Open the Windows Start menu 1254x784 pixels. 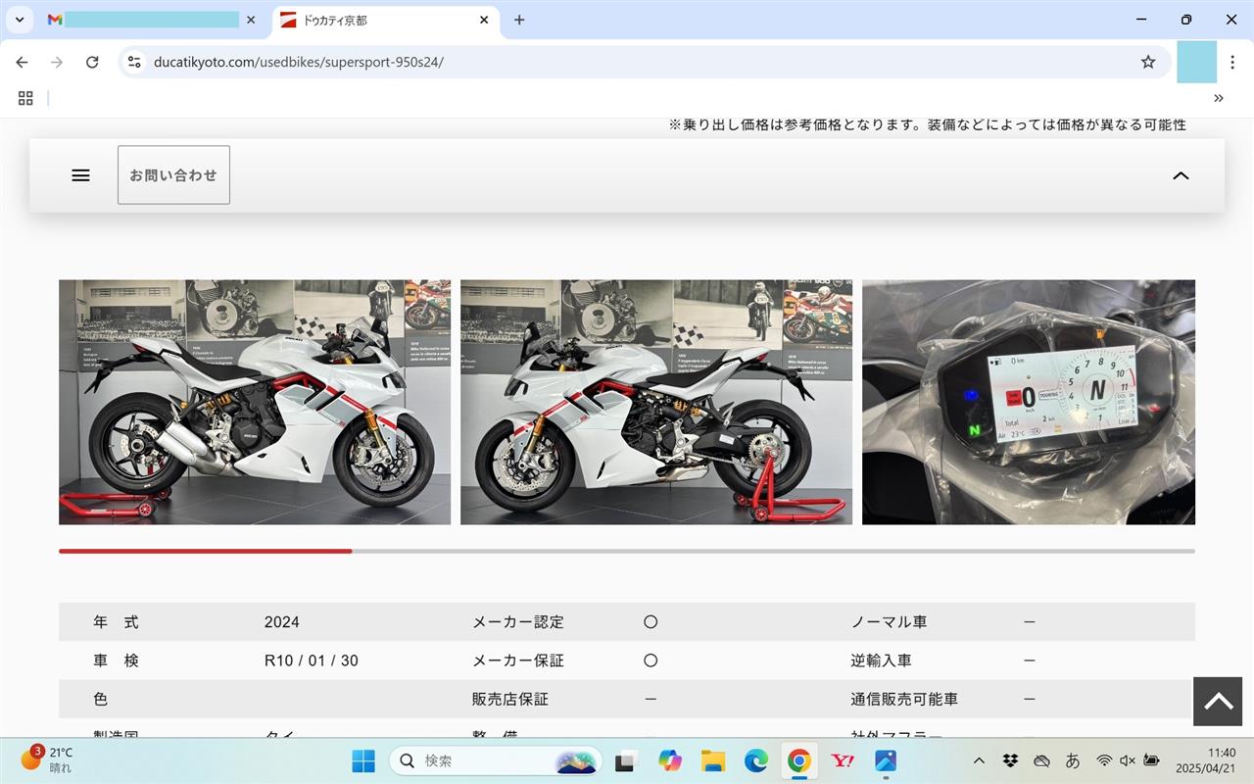[363, 760]
